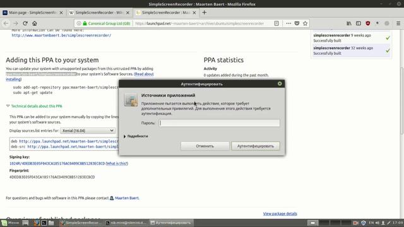Switch to terminal window in taskbar
The image size is (404, 227).
pos(126,223)
